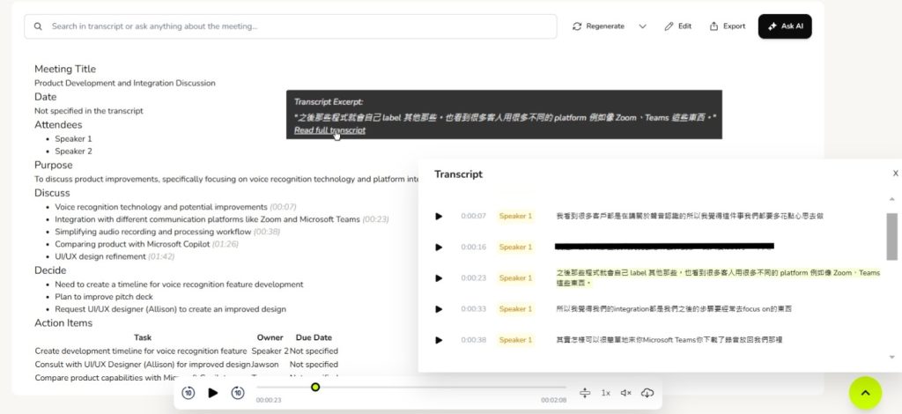902x414 pixels.
Task: Focus the transcript search input field
Action: (291, 26)
